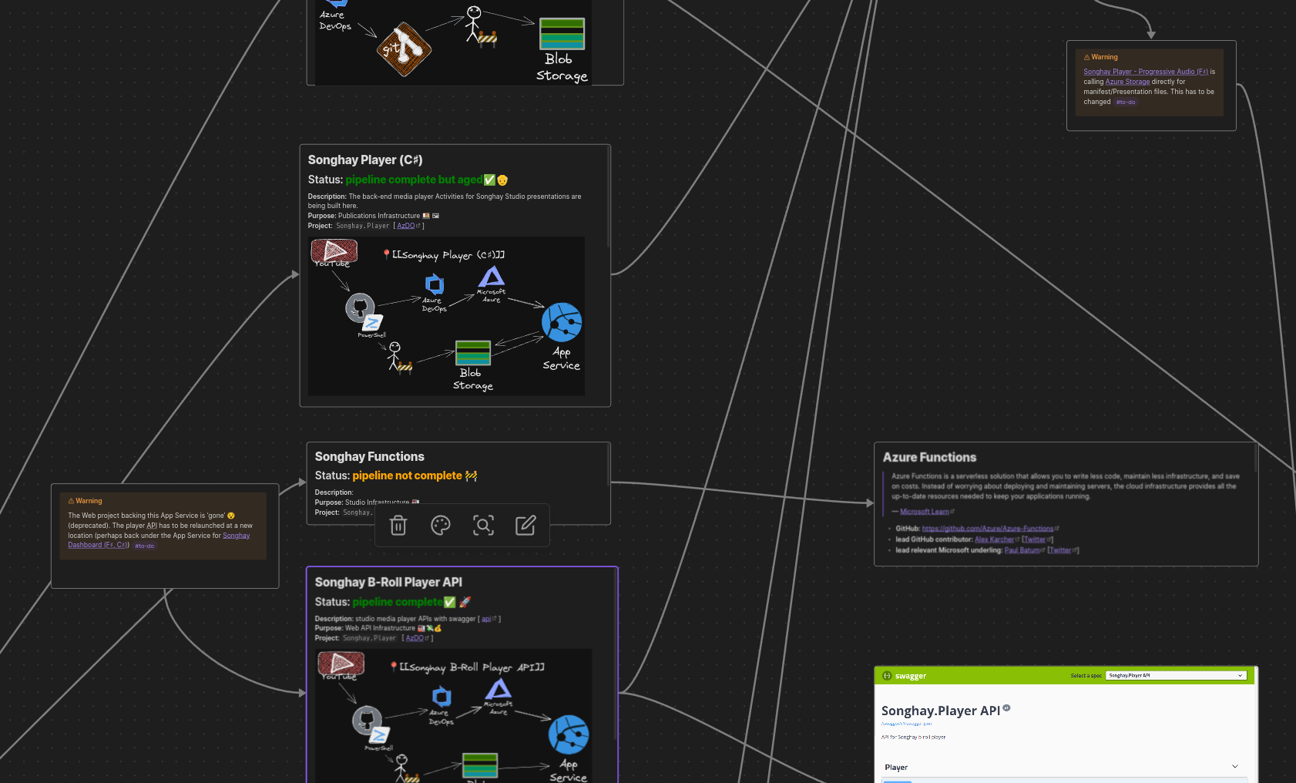This screenshot has width=1296, height=783.
Task: Click the #to-do tag in Progressive Audio warning
Action: [1126, 102]
